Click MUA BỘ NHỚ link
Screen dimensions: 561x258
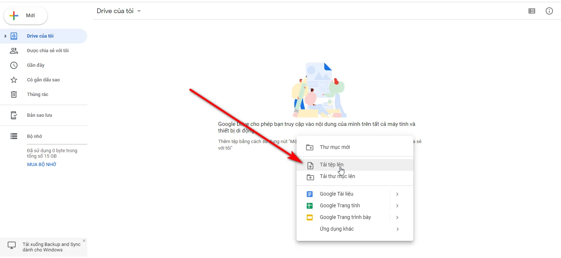tap(42, 165)
